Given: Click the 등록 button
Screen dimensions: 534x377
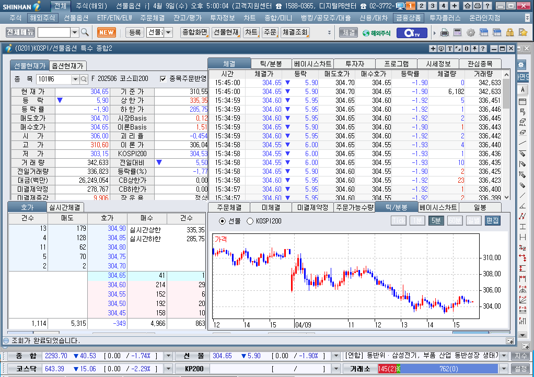Looking at the screenshot, I should click(x=135, y=32).
